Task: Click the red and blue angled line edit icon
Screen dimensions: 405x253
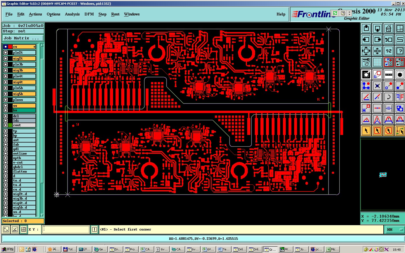Action: tap(366, 97)
